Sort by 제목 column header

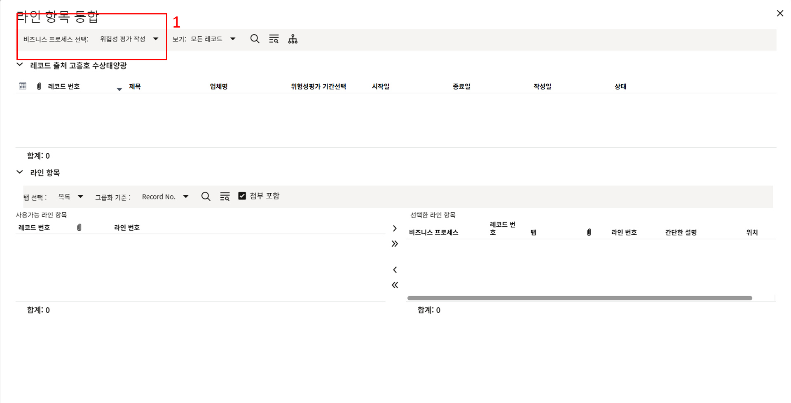[135, 86]
